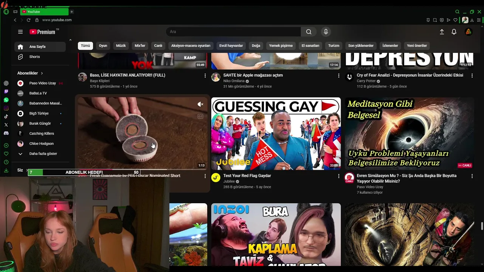This screenshot has width=484, height=272.
Task: Open YouTube notifications bell
Action: click(x=454, y=32)
